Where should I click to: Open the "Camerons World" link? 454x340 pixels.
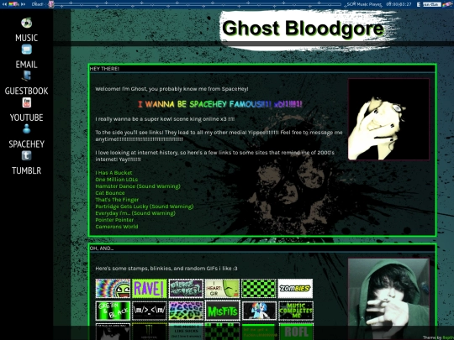(117, 227)
